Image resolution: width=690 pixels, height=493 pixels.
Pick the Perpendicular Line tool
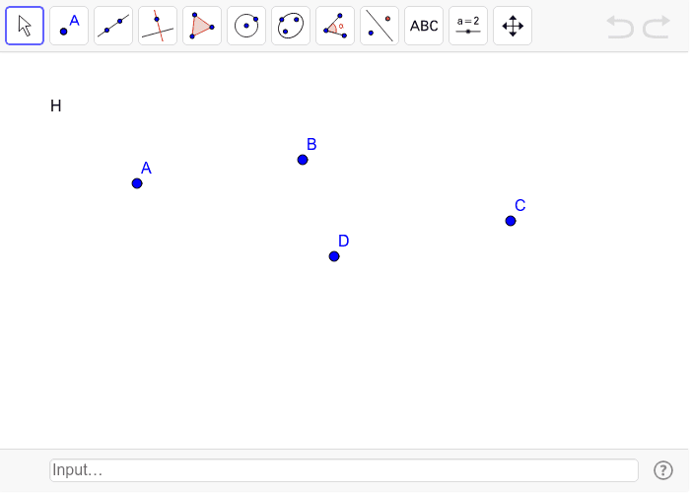click(158, 26)
